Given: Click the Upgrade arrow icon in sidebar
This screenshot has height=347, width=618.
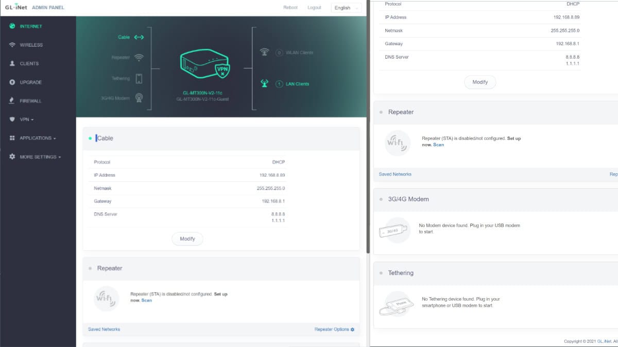Looking at the screenshot, I should tap(12, 82).
